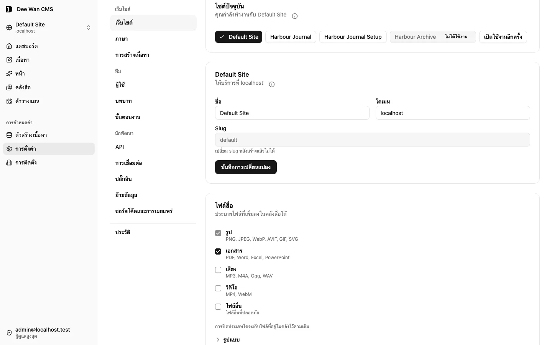This screenshot has height=345, width=552.
Task: Toggle the รูป checkbox
Action: (218, 233)
